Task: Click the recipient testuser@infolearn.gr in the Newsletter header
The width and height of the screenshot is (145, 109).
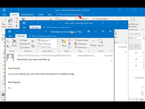Action: (x=86, y=56)
